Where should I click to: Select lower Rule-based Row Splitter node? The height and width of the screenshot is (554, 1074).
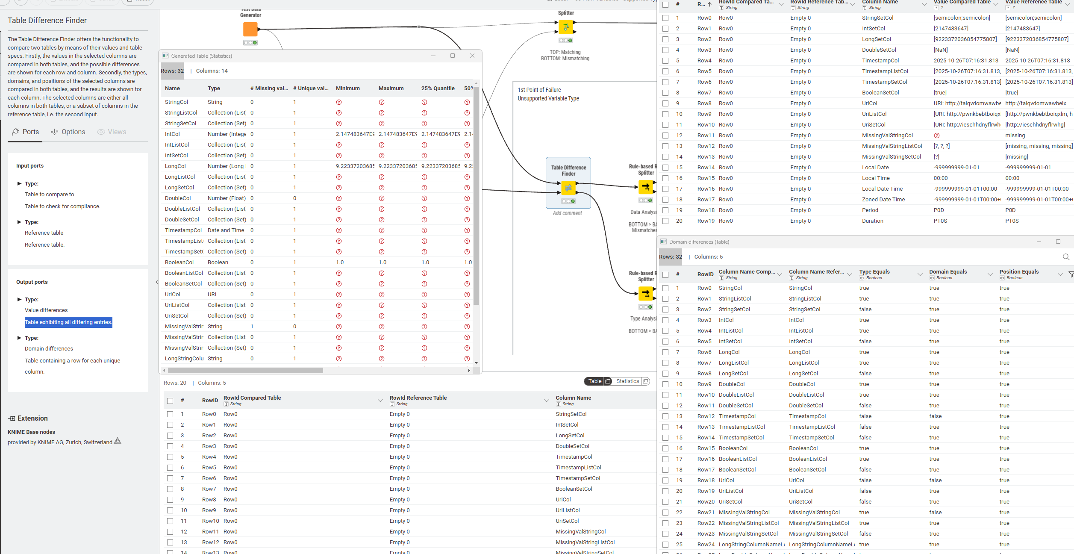point(645,293)
